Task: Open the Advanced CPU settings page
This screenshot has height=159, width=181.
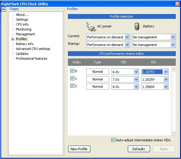Action: point(33,49)
